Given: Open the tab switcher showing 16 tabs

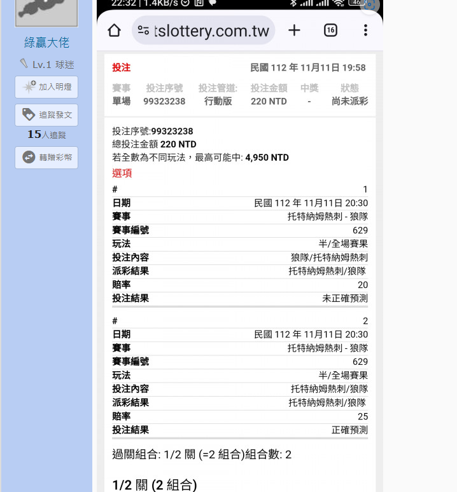Looking at the screenshot, I should coord(330,31).
